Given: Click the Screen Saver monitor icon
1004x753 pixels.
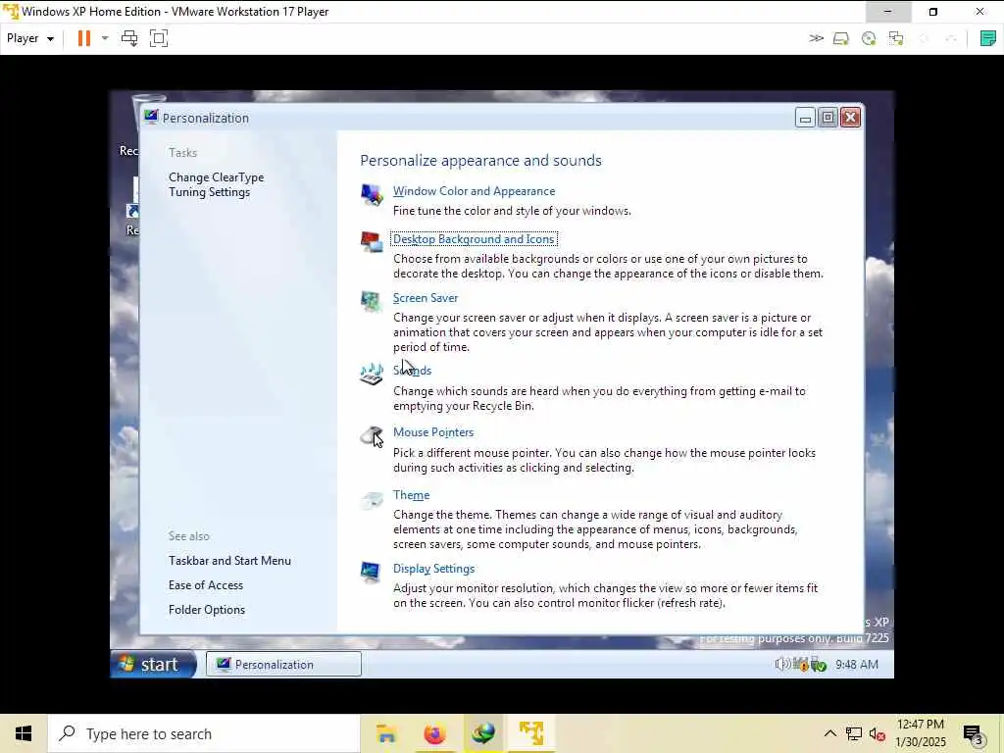Looking at the screenshot, I should [x=372, y=301].
